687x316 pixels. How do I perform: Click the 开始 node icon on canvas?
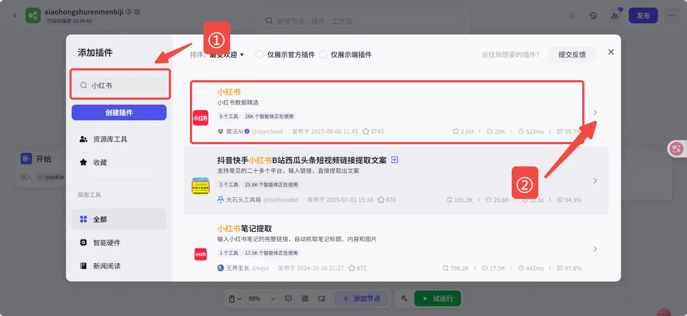26,159
